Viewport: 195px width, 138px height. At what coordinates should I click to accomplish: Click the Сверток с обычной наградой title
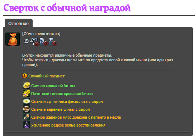[x=67, y=8]
